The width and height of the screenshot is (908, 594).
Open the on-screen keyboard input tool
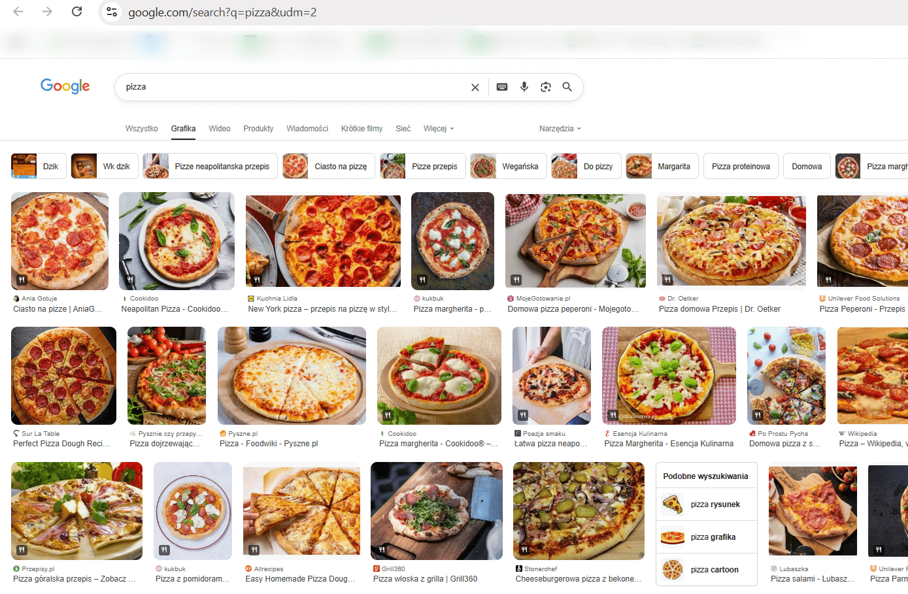point(502,87)
